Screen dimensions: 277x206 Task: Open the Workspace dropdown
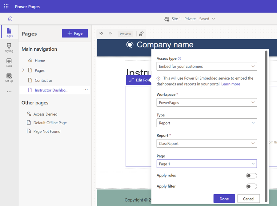pos(207,103)
